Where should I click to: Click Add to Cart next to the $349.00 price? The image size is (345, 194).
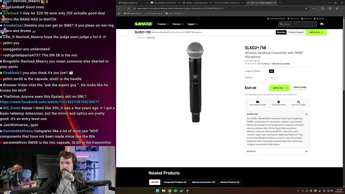(280, 88)
